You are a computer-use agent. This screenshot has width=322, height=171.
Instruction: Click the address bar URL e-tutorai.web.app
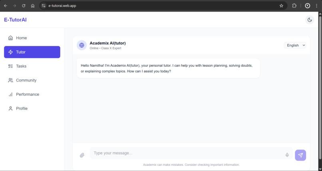point(62,6)
